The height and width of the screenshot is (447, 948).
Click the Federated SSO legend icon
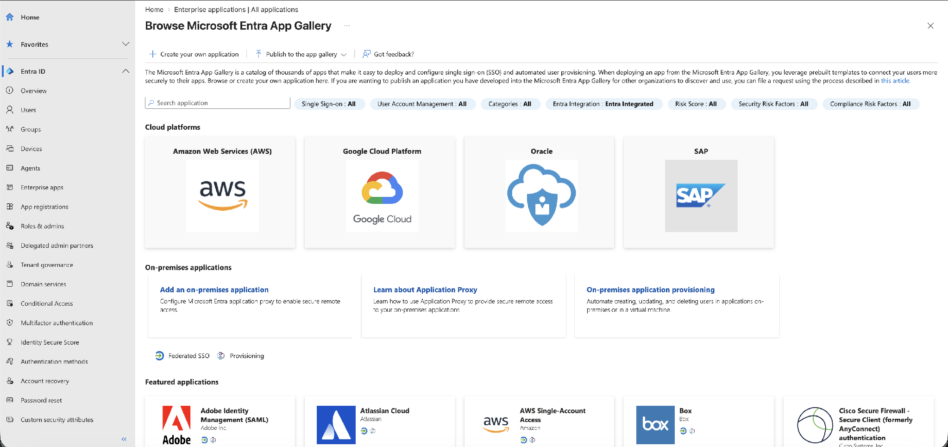159,356
